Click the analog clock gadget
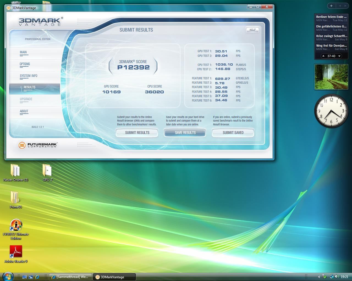The width and height of the screenshot is (352, 281). click(331, 111)
